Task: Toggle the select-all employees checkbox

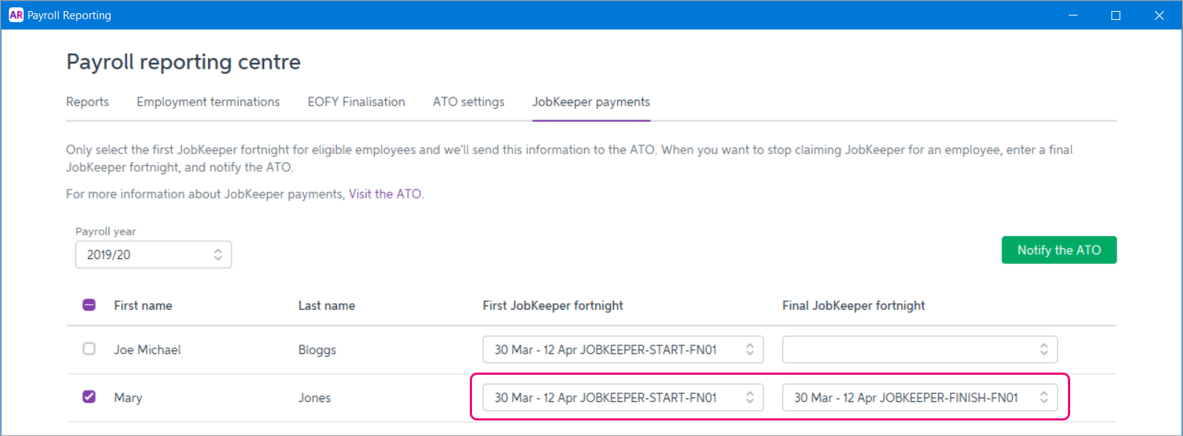Action: click(89, 305)
